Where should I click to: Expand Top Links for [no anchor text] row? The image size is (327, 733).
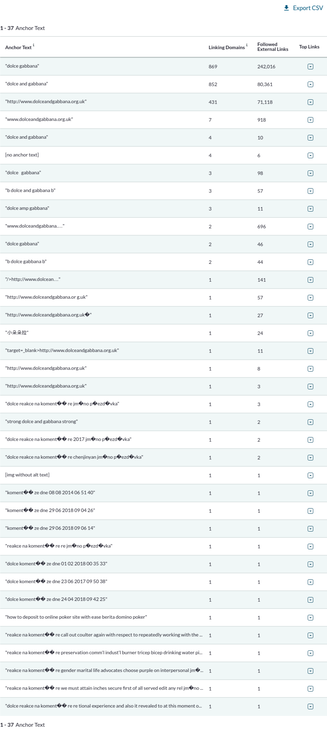pyautogui.click(x=310, y=155)
